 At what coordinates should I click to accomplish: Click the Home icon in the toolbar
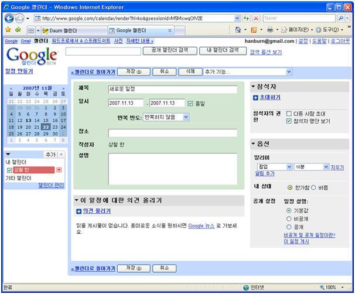[238, 30]
